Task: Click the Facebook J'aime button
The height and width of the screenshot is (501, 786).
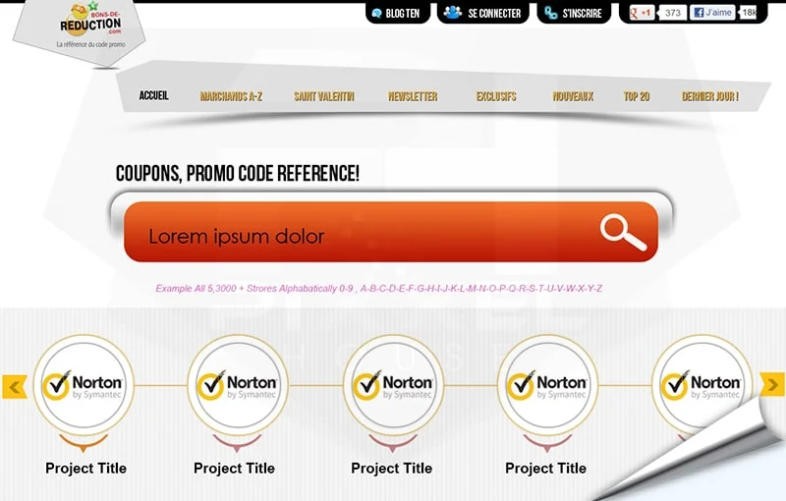Action: click(x=712, y=13)
